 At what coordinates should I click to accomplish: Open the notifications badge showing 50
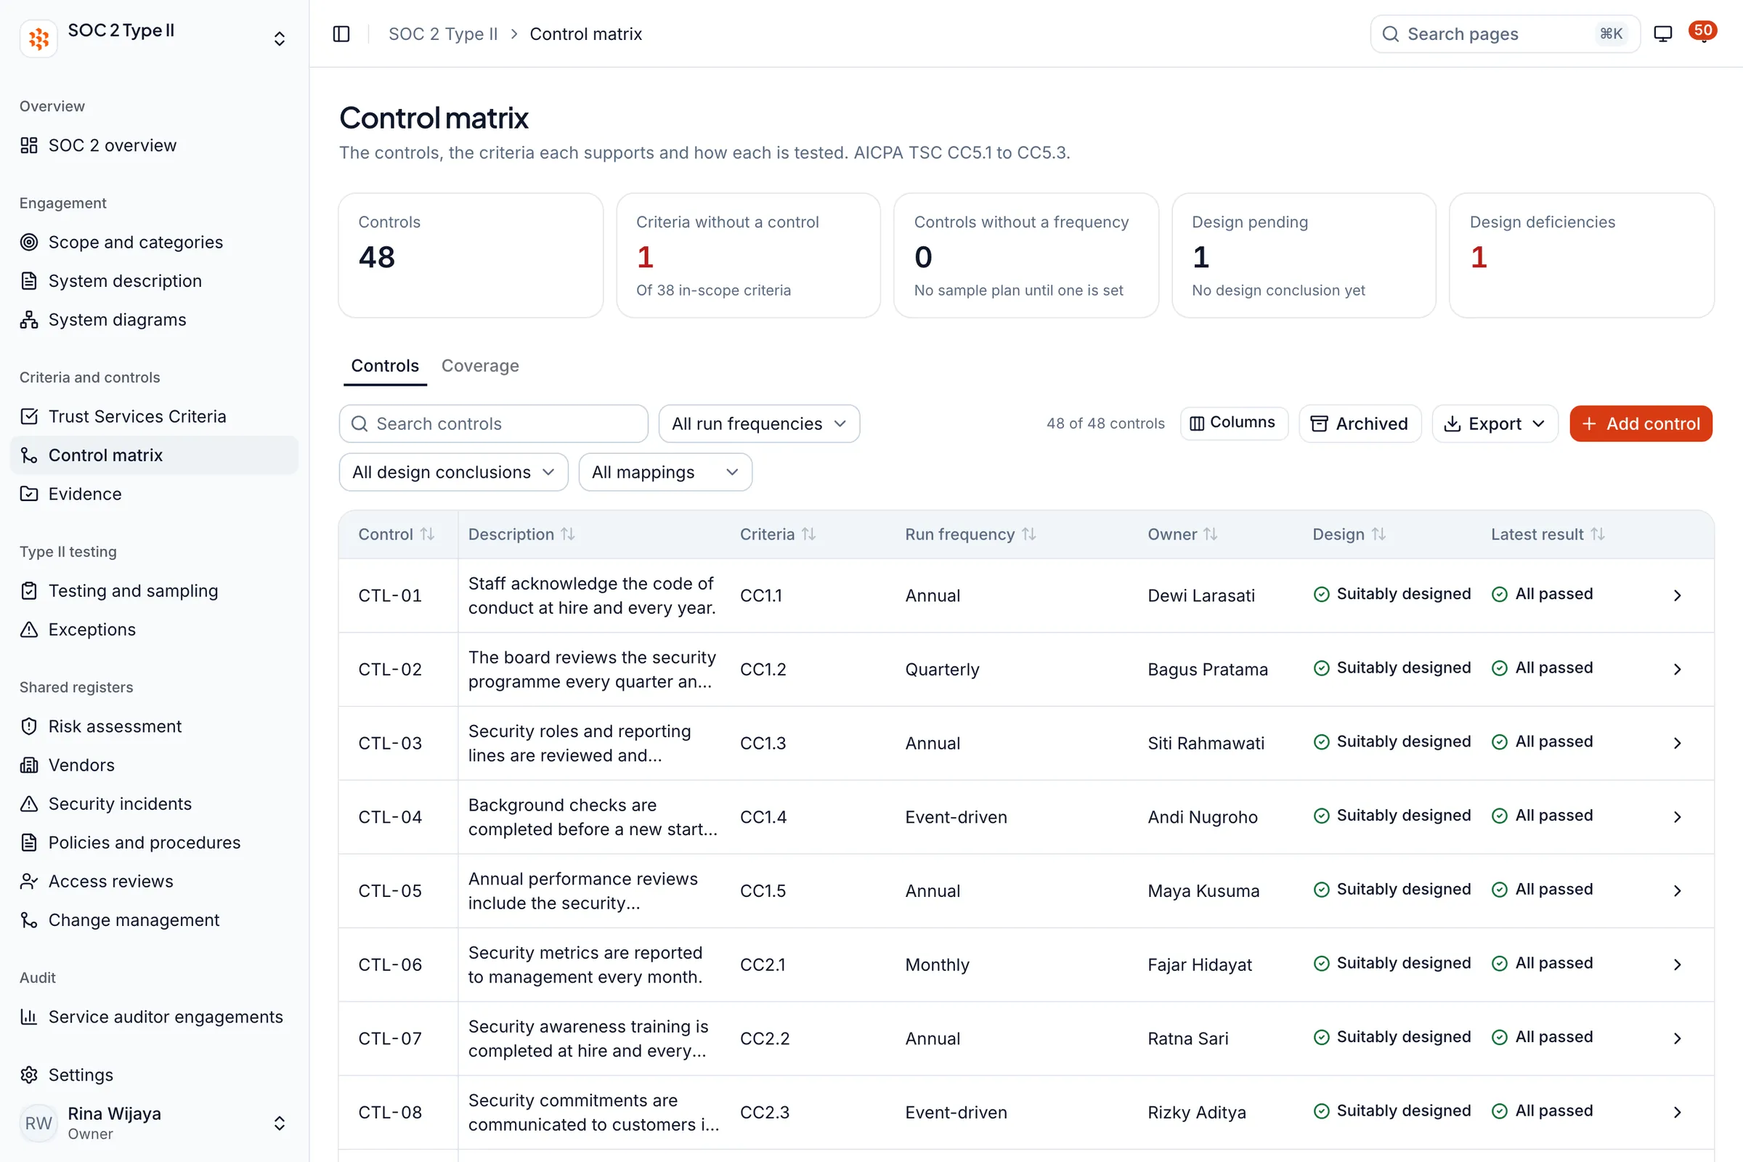1703,31
